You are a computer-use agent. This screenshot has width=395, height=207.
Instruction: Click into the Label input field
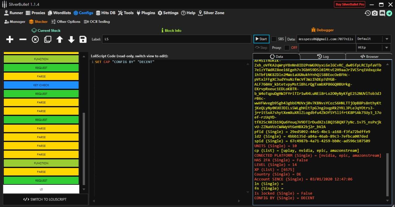pos(176,39)
